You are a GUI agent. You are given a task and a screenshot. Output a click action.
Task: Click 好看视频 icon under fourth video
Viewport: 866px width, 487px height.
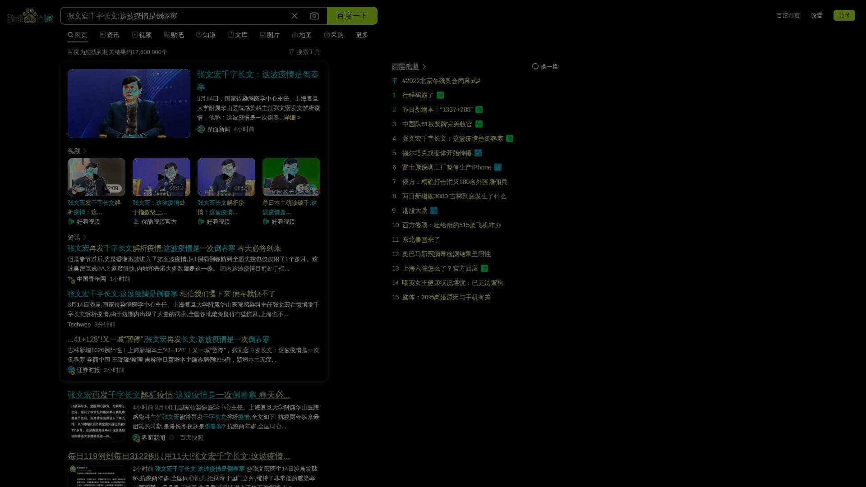coord(266,221)
